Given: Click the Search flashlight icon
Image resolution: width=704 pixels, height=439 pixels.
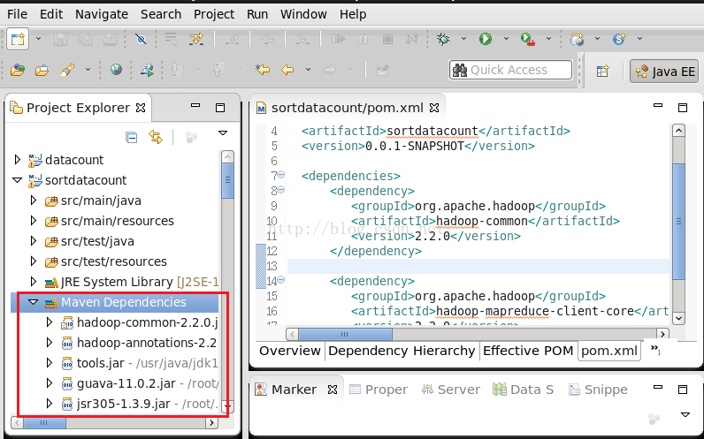Looking at the screenshot, I should tap(67, 70).
